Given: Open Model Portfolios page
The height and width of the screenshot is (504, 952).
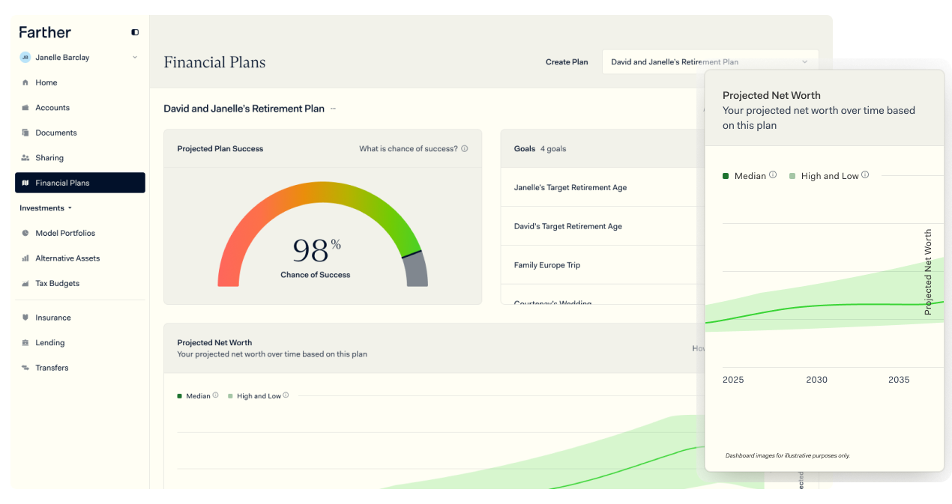Looking at the screenshot, I should (x=80, y=233).
